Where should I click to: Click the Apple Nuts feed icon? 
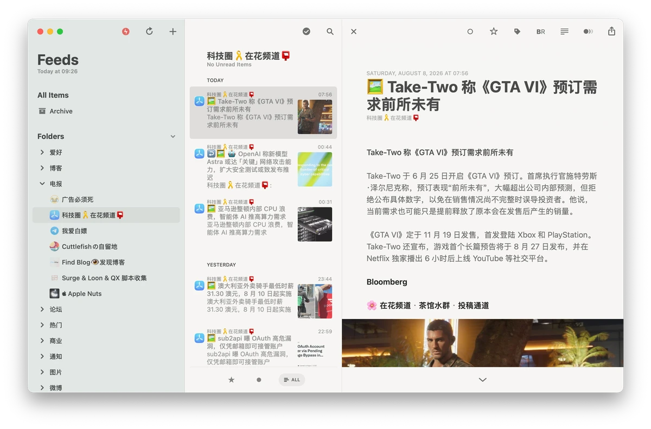(x=54, y=294)
